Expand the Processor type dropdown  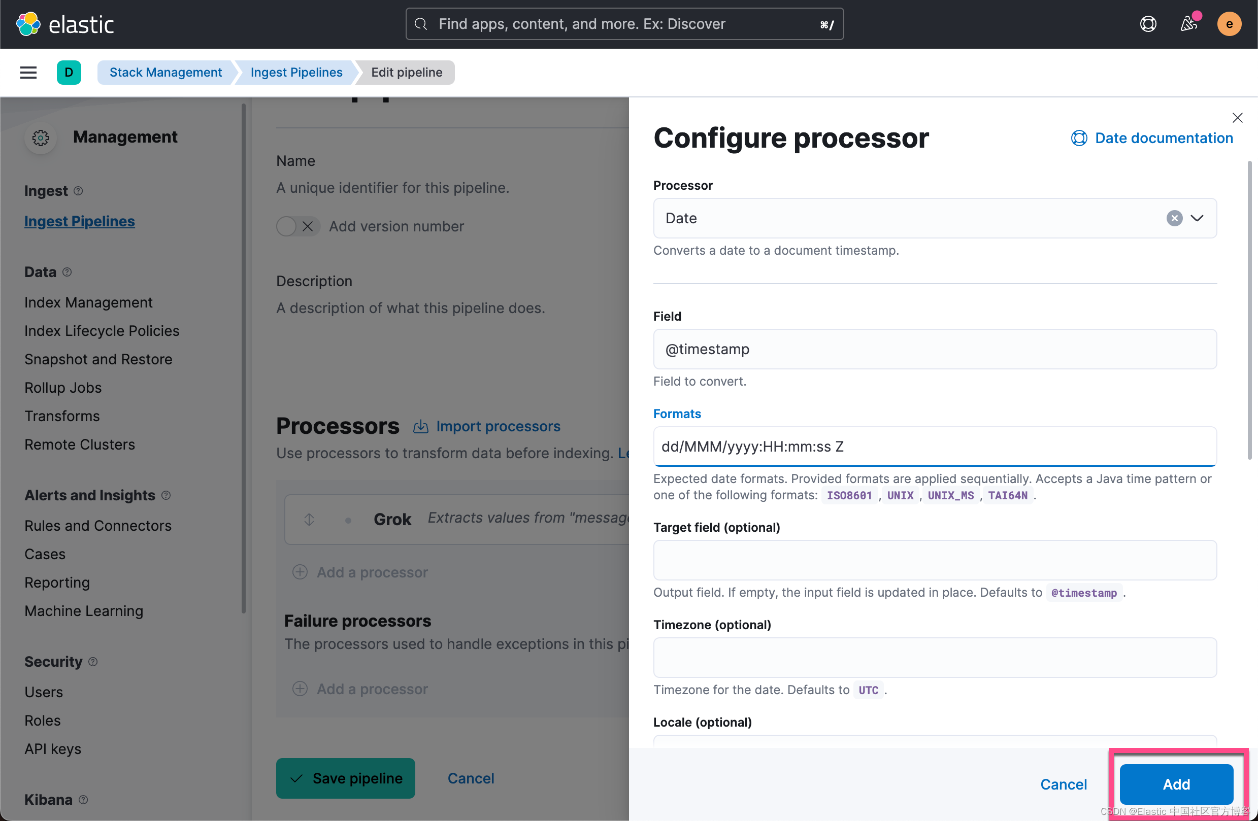coord(1197,218)
